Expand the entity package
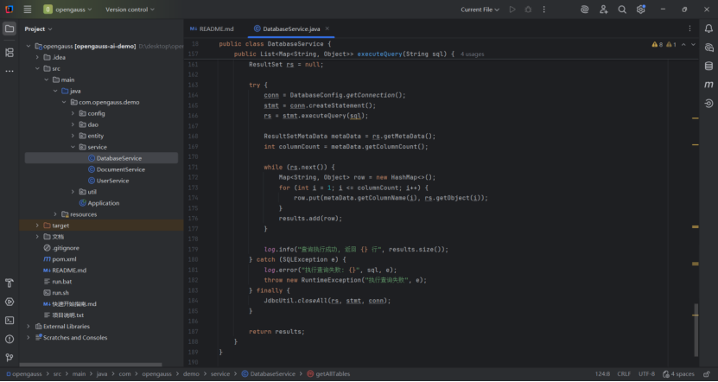Screen dimensions: 718x382 pos(73,136)
